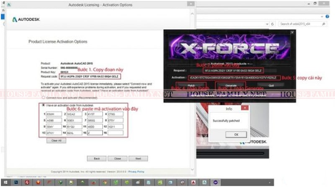Image resolution: width=335 pixels, height=190 pixels.
Task: Close the Autodesk Licensing window
Action: (x=191, y=4)
